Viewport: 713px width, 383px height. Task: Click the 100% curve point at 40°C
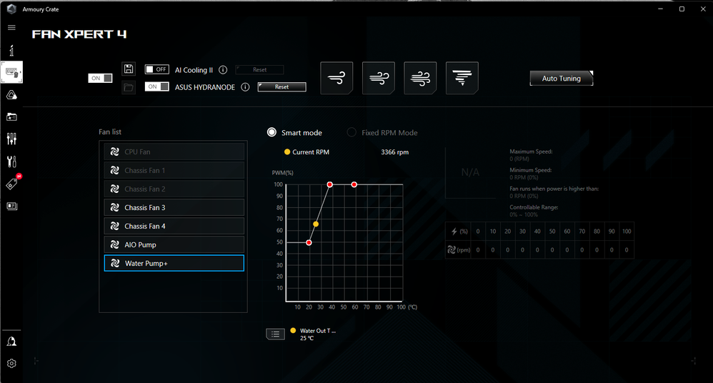click(x=329, y=184)
